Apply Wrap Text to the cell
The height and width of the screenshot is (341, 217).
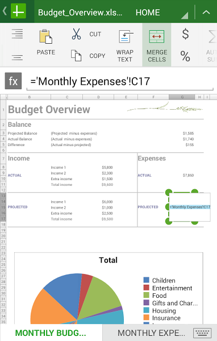pos(125,45)
